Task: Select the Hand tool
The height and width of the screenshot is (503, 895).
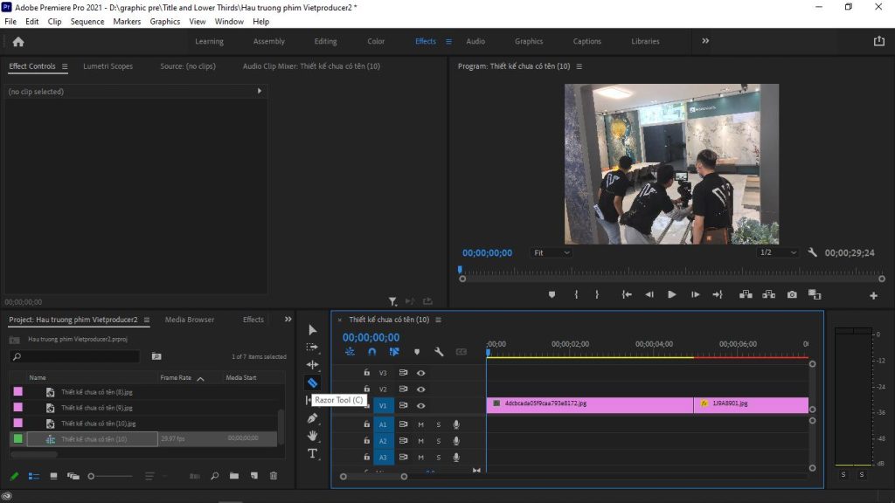Action: 312,435
